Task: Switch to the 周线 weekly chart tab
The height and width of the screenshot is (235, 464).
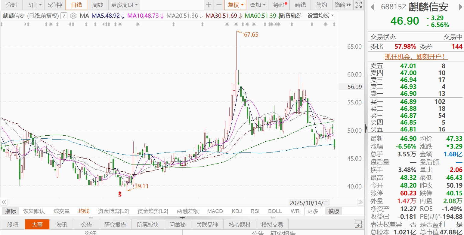Action: pyautogui.click(x=97, y=5)
